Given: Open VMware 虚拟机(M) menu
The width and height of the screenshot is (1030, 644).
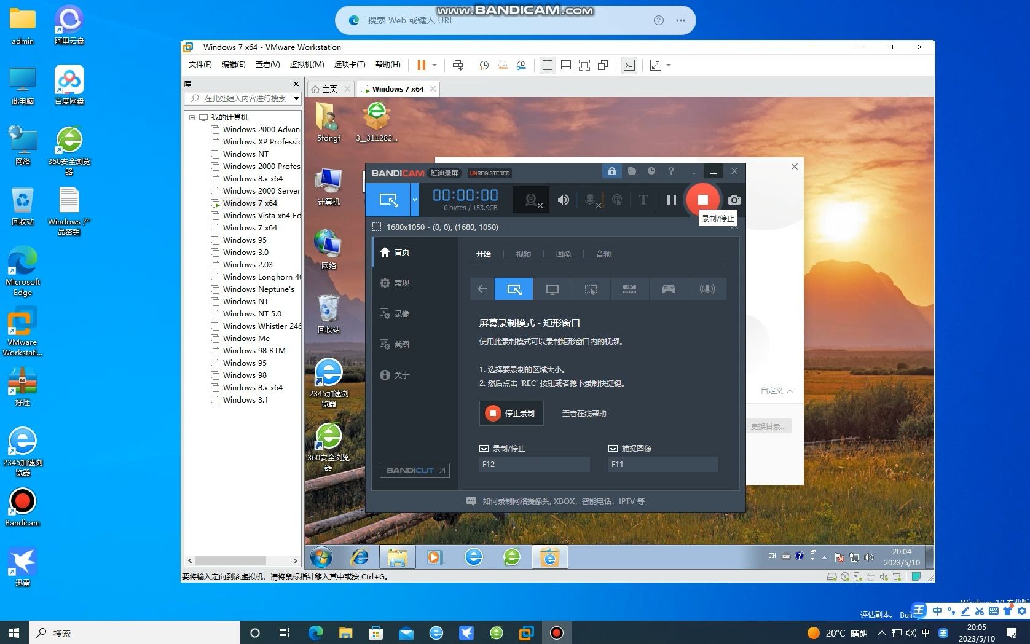Looking at the screenshot, I should click(x=307, y=65).
